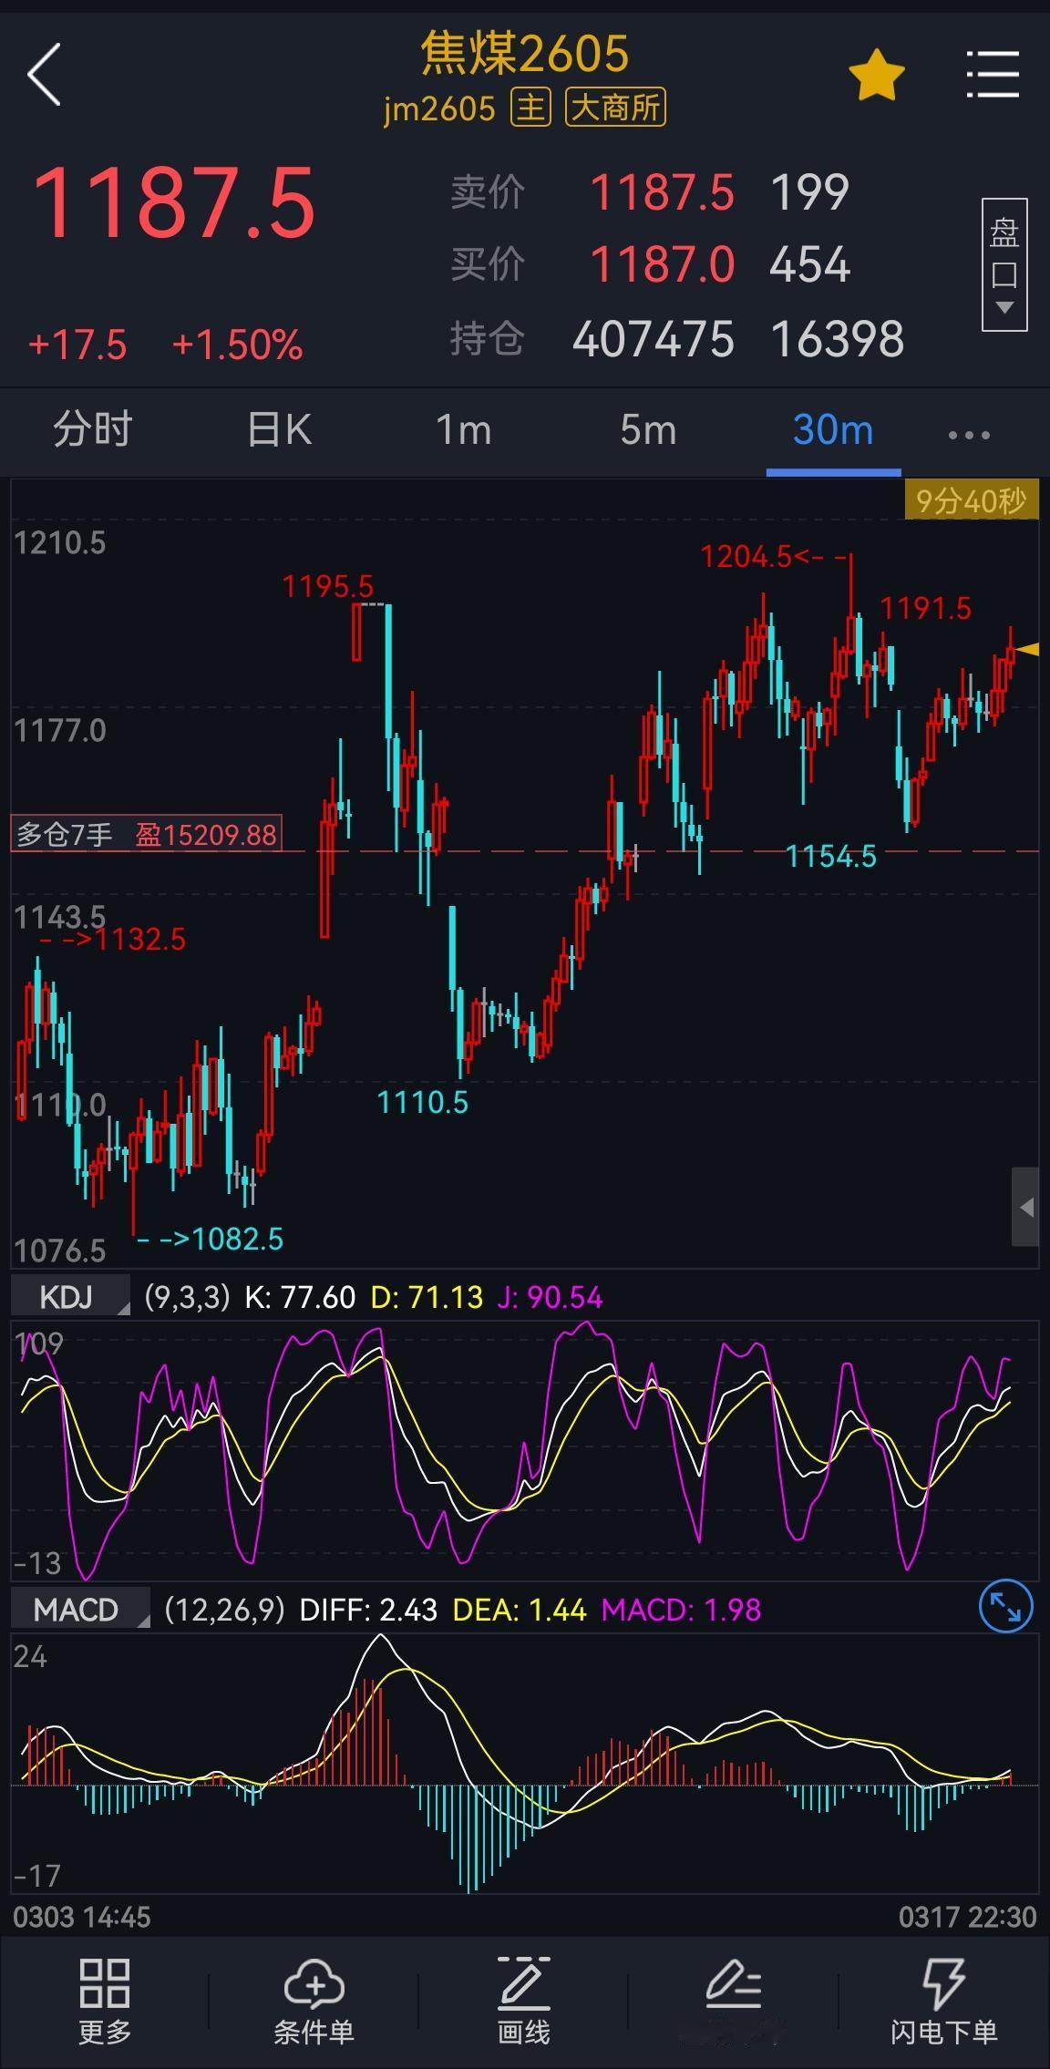
Task: Click the 1082.5 low price marker
Action: coord(238,1239)
